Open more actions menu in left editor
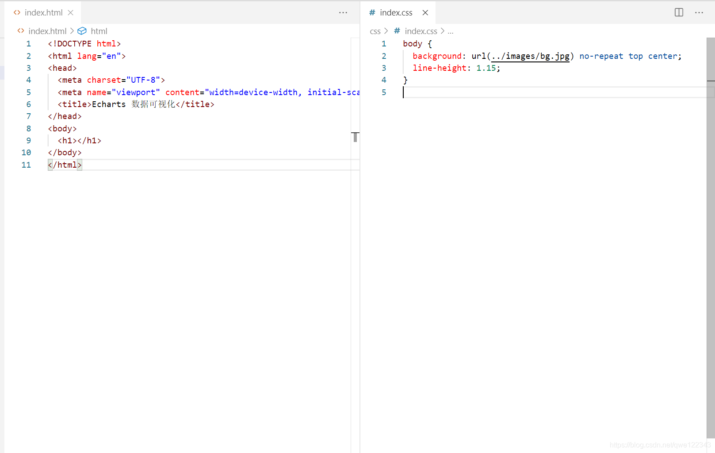This screenshot has height=453, width=715. 343,13
